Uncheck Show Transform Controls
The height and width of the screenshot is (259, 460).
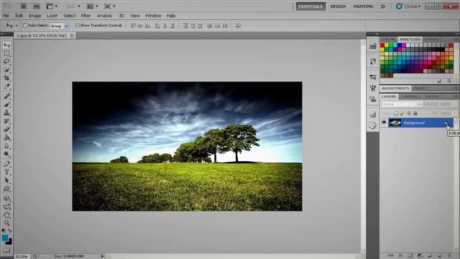(x=78, y=26)
